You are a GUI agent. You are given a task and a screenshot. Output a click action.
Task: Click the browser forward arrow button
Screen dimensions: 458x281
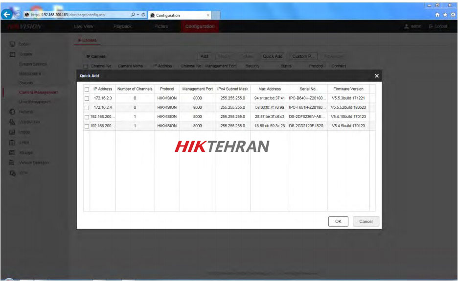pos(18,14)
